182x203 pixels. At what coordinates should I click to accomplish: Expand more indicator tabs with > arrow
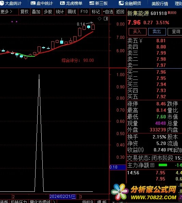pyautogui.click(x=54, y=202)
